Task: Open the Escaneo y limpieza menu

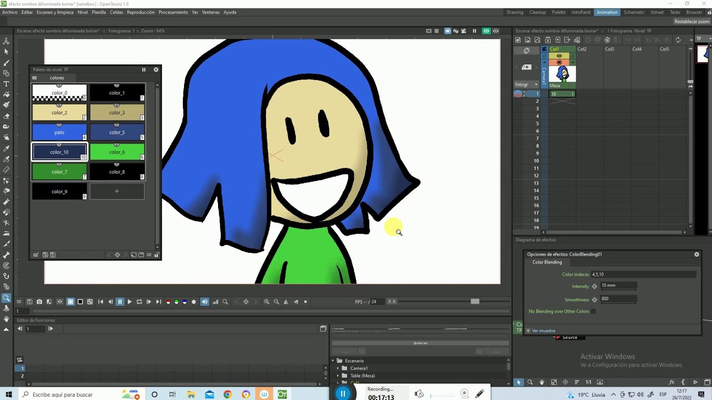Action: pyautogui.click(x=55, y=12)
